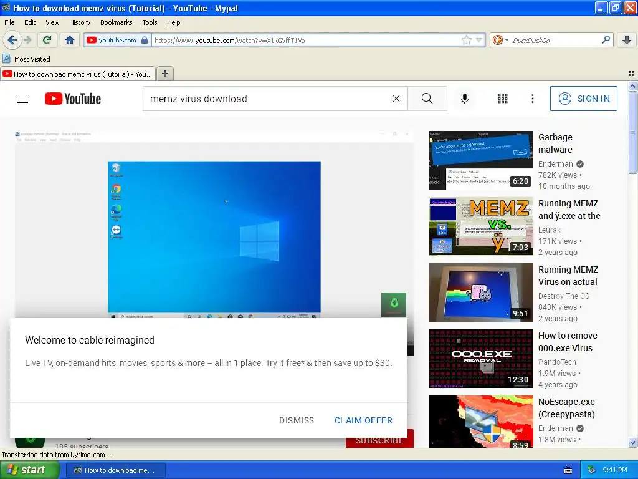Viewport: 638px width, 479px height.
Task: Open the Bookmarks menu
Action: click(x=117, y=22)
